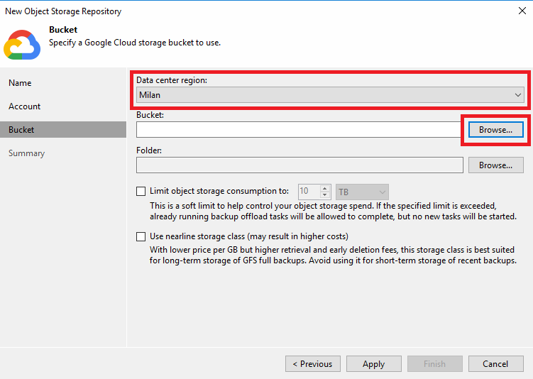Decrease the storage limit spinner value
This screenshot has width=533, height=379.
[324, 195]
